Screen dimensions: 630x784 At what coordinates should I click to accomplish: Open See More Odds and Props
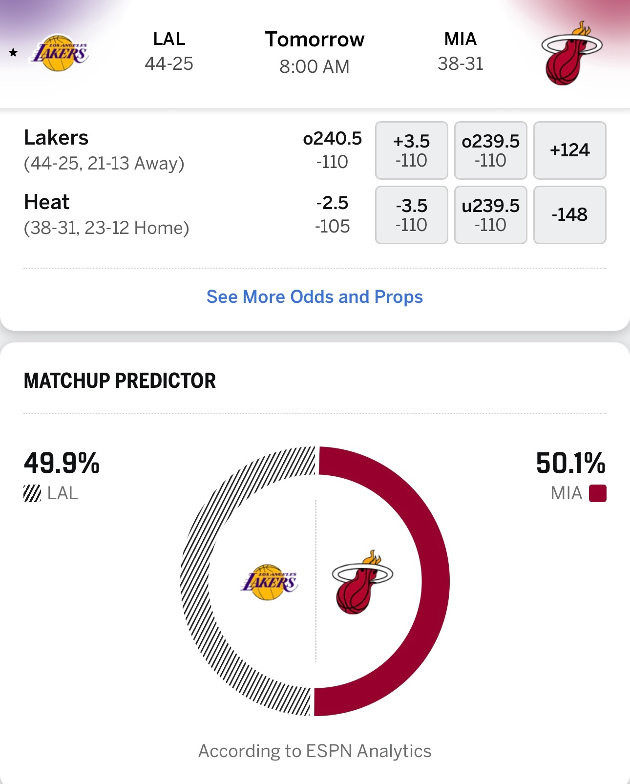tap(315, 297)
